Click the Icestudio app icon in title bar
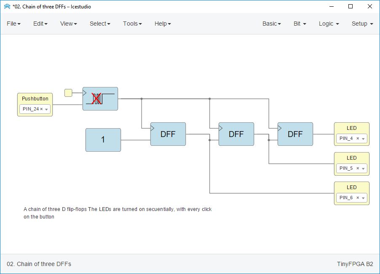Viewport: 380px width, 274px height. pos(7,6)
